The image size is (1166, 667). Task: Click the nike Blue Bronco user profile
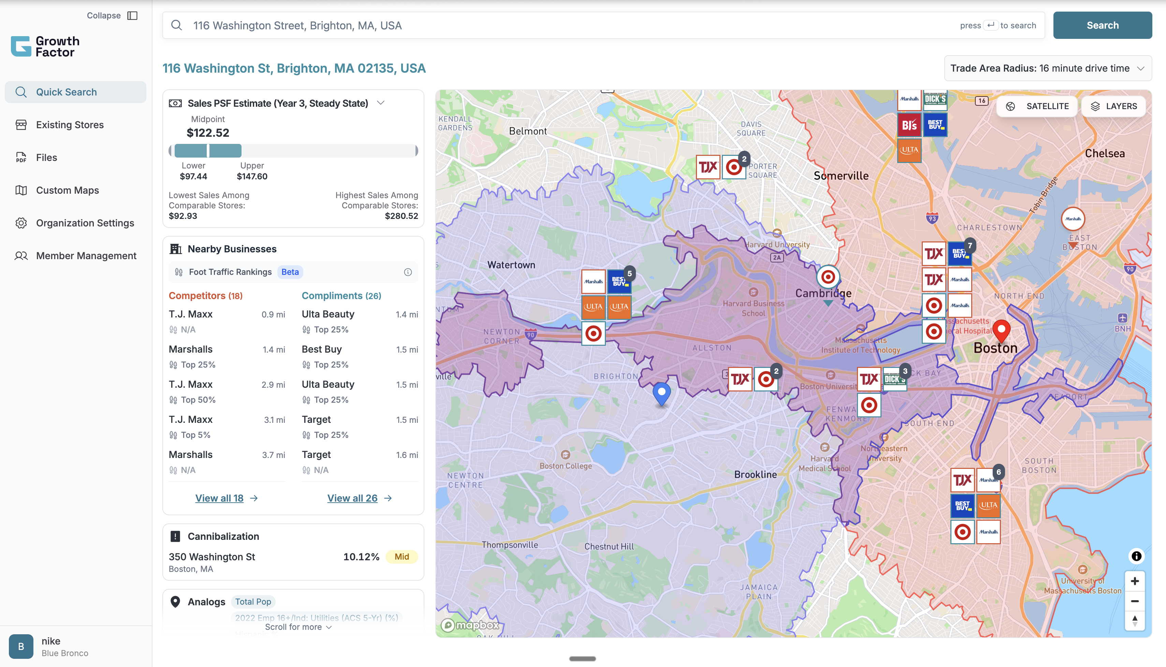(x=76, y=647)
